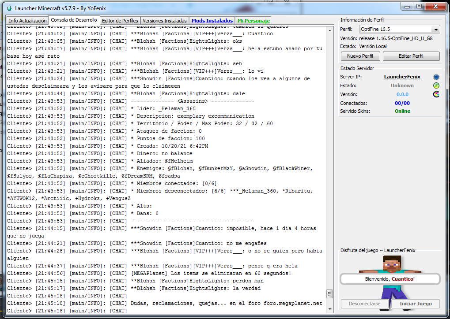The width and height of the screenshot is (450, 319).
Task: Click the console scrollbar thumb handle
Action: (x=329, y=294)
